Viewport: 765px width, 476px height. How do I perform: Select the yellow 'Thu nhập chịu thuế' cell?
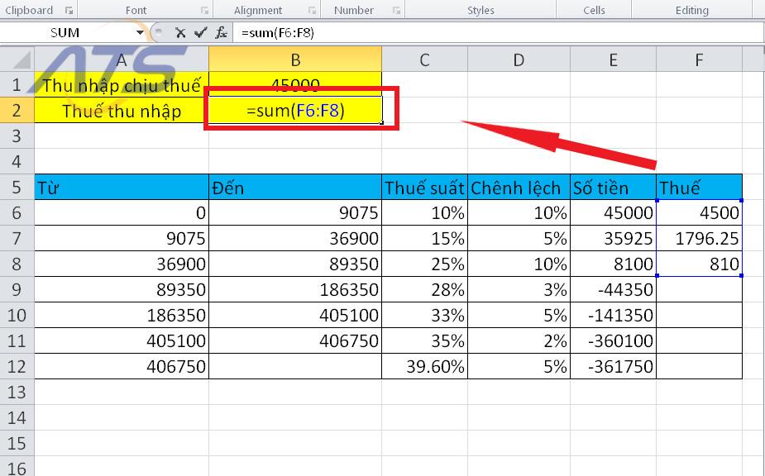click(x=122, y=85)
